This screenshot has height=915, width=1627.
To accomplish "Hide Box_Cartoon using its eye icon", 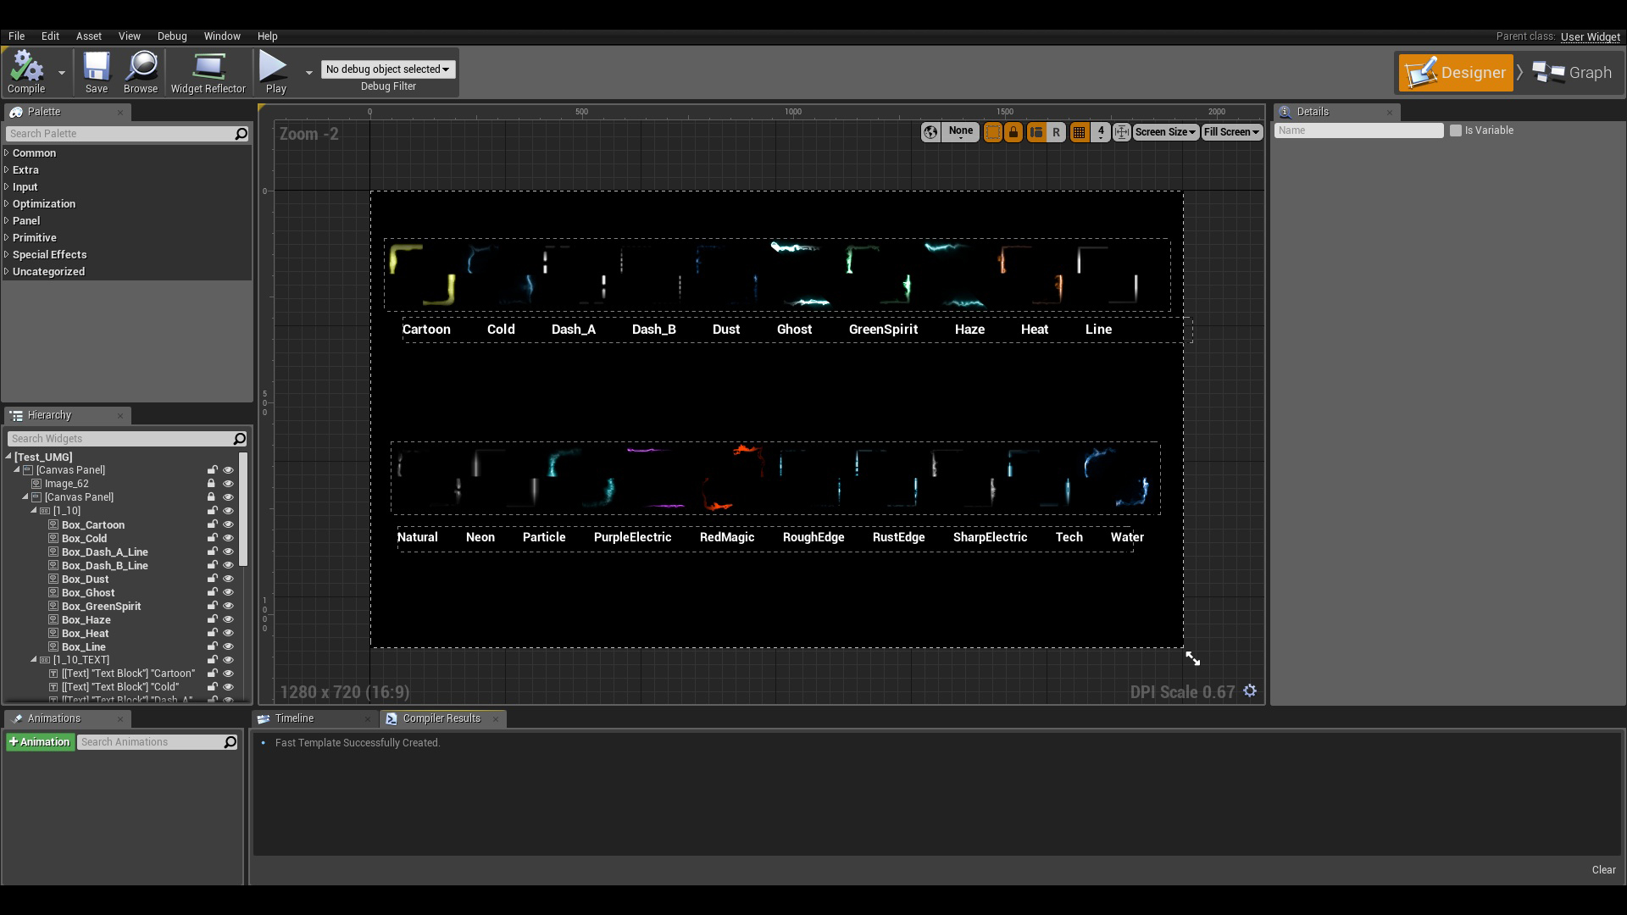I will tap(228, 524).
